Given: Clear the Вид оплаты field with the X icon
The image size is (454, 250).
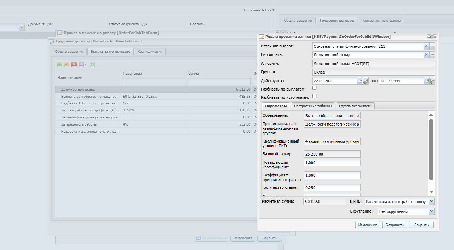Looking at the screenshot, I should click(x=426, y=55).
